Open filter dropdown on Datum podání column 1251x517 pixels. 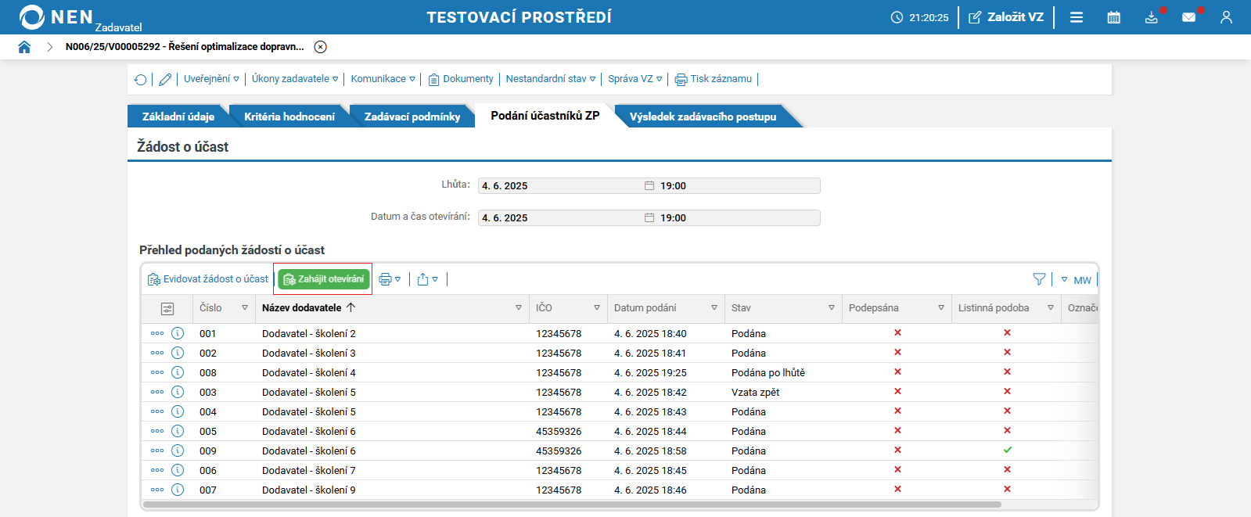click(714, 308)
